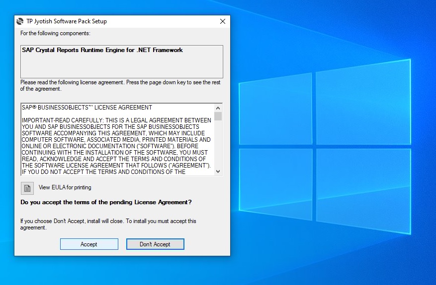Click the TP Jyotish setup title bar icon
The image size is (436, 285).
coord(20,21)
